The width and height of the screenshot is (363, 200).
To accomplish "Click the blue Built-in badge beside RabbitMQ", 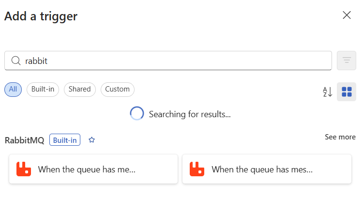I will (x=65, y=140).
